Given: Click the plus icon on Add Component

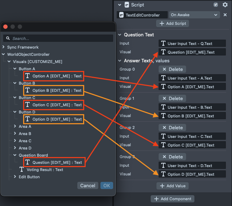Looking at the screenshot, I should [156, 199].
